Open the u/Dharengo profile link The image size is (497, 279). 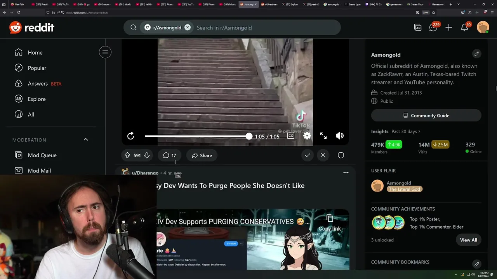tap(145, 173)
